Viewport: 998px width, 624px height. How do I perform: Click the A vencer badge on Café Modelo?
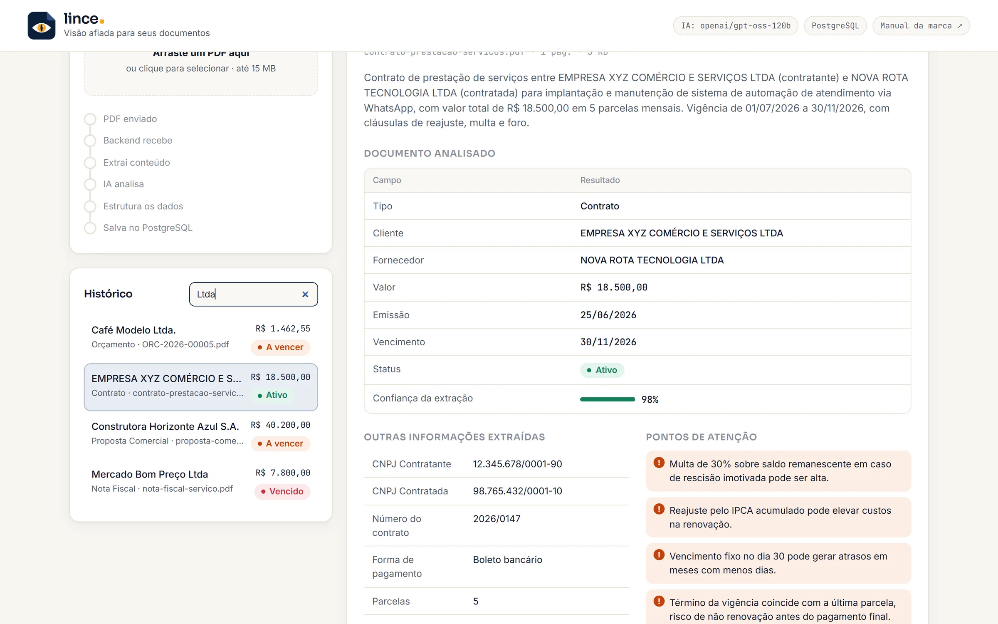click(x=281, y=347)
